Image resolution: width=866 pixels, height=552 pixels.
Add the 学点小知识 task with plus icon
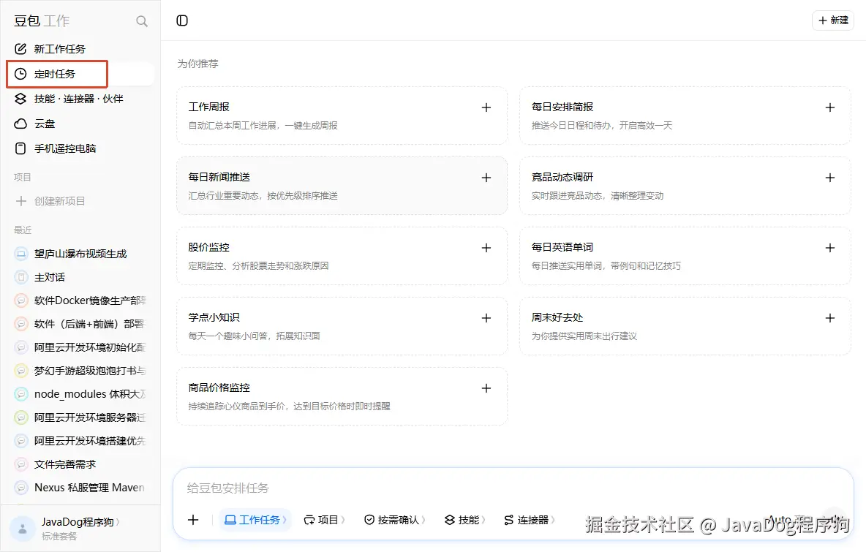pos(486,318)
